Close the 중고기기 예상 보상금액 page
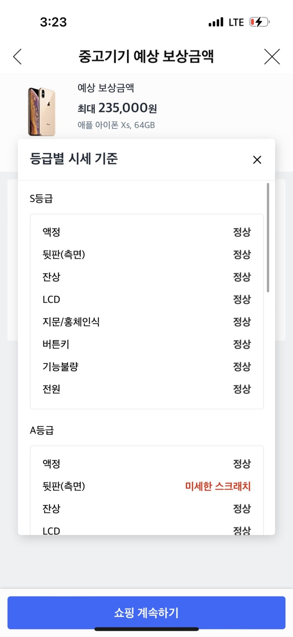The image size is (293, 637). click(272, 57)
